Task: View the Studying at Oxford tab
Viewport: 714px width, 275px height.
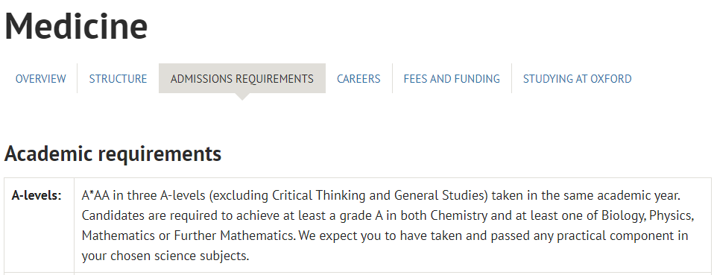Action: pos(577,79)
